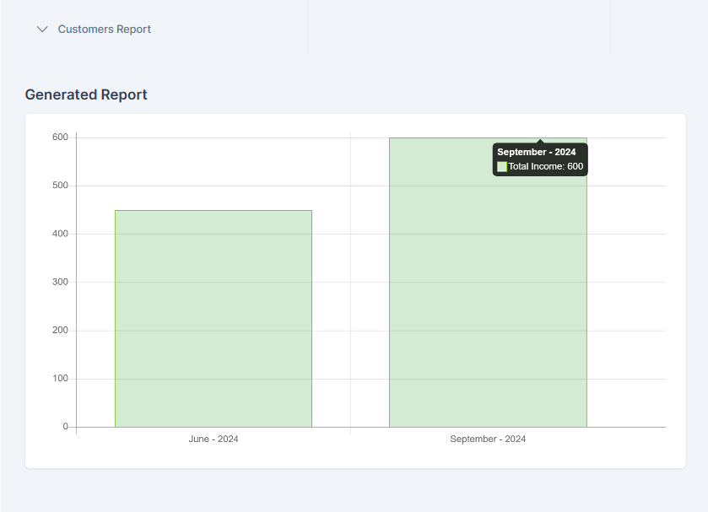This screenshot has height=512, width=708.
Task: Click the tooltip title September - 2024
Action: 536,152
